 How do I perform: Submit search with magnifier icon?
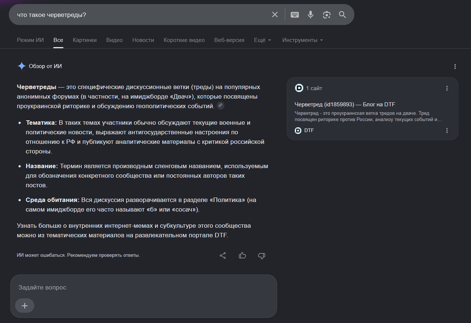click(x=343, y=15)
